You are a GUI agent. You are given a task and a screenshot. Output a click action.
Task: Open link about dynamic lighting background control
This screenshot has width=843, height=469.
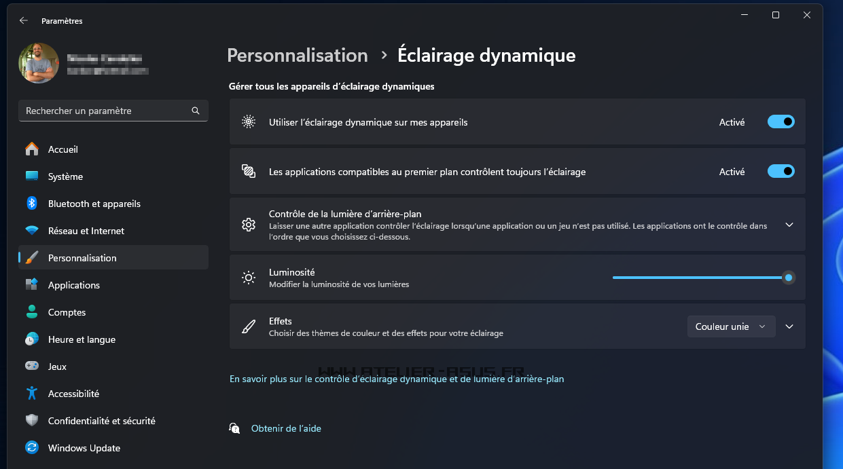click(x=397, y=379)
